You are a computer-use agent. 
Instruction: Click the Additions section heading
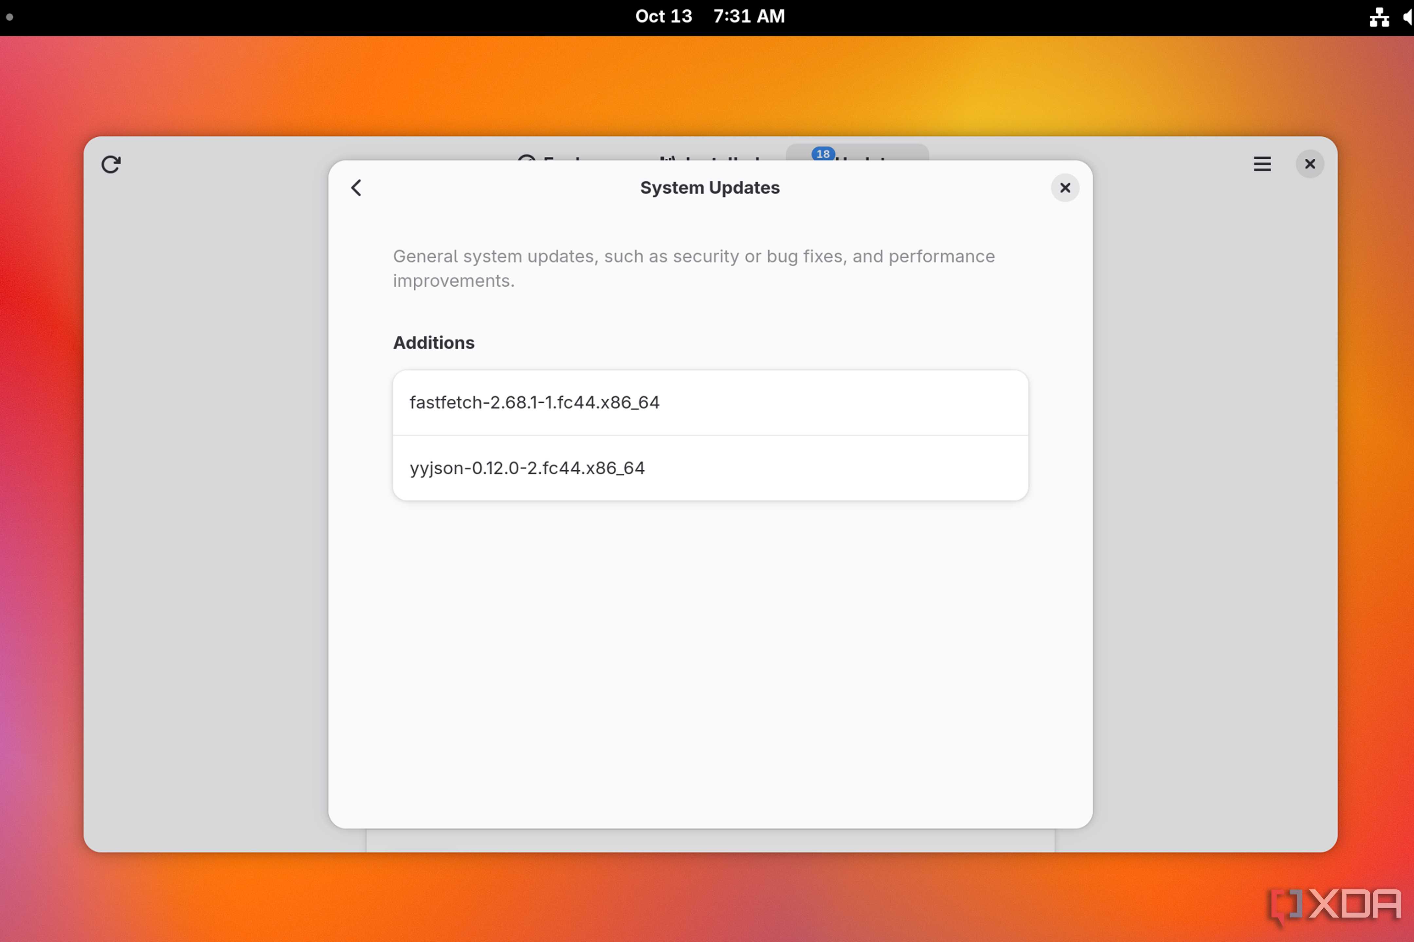pyautogui.click(x=433, y=342)
